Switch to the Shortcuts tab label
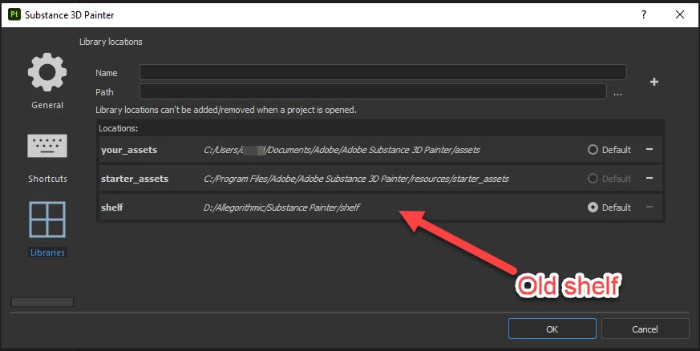The height and width of the screenshot is (351, 700). tap(47, 179)
